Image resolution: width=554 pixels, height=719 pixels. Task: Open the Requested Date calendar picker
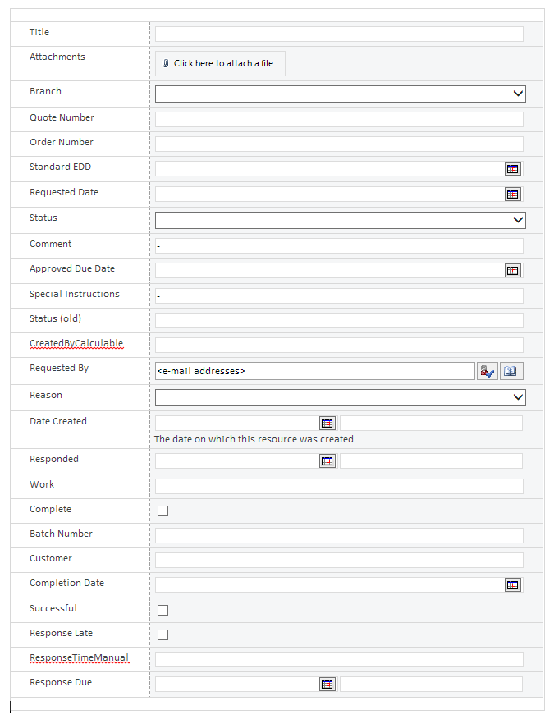coord(513,194)
